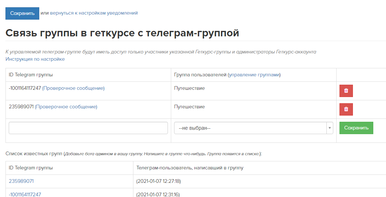The height and width of the screenshot is (197, 386).
Task: Click 'ID Telegram группы' header in known groups table
Action: click(x=31, y=168)
